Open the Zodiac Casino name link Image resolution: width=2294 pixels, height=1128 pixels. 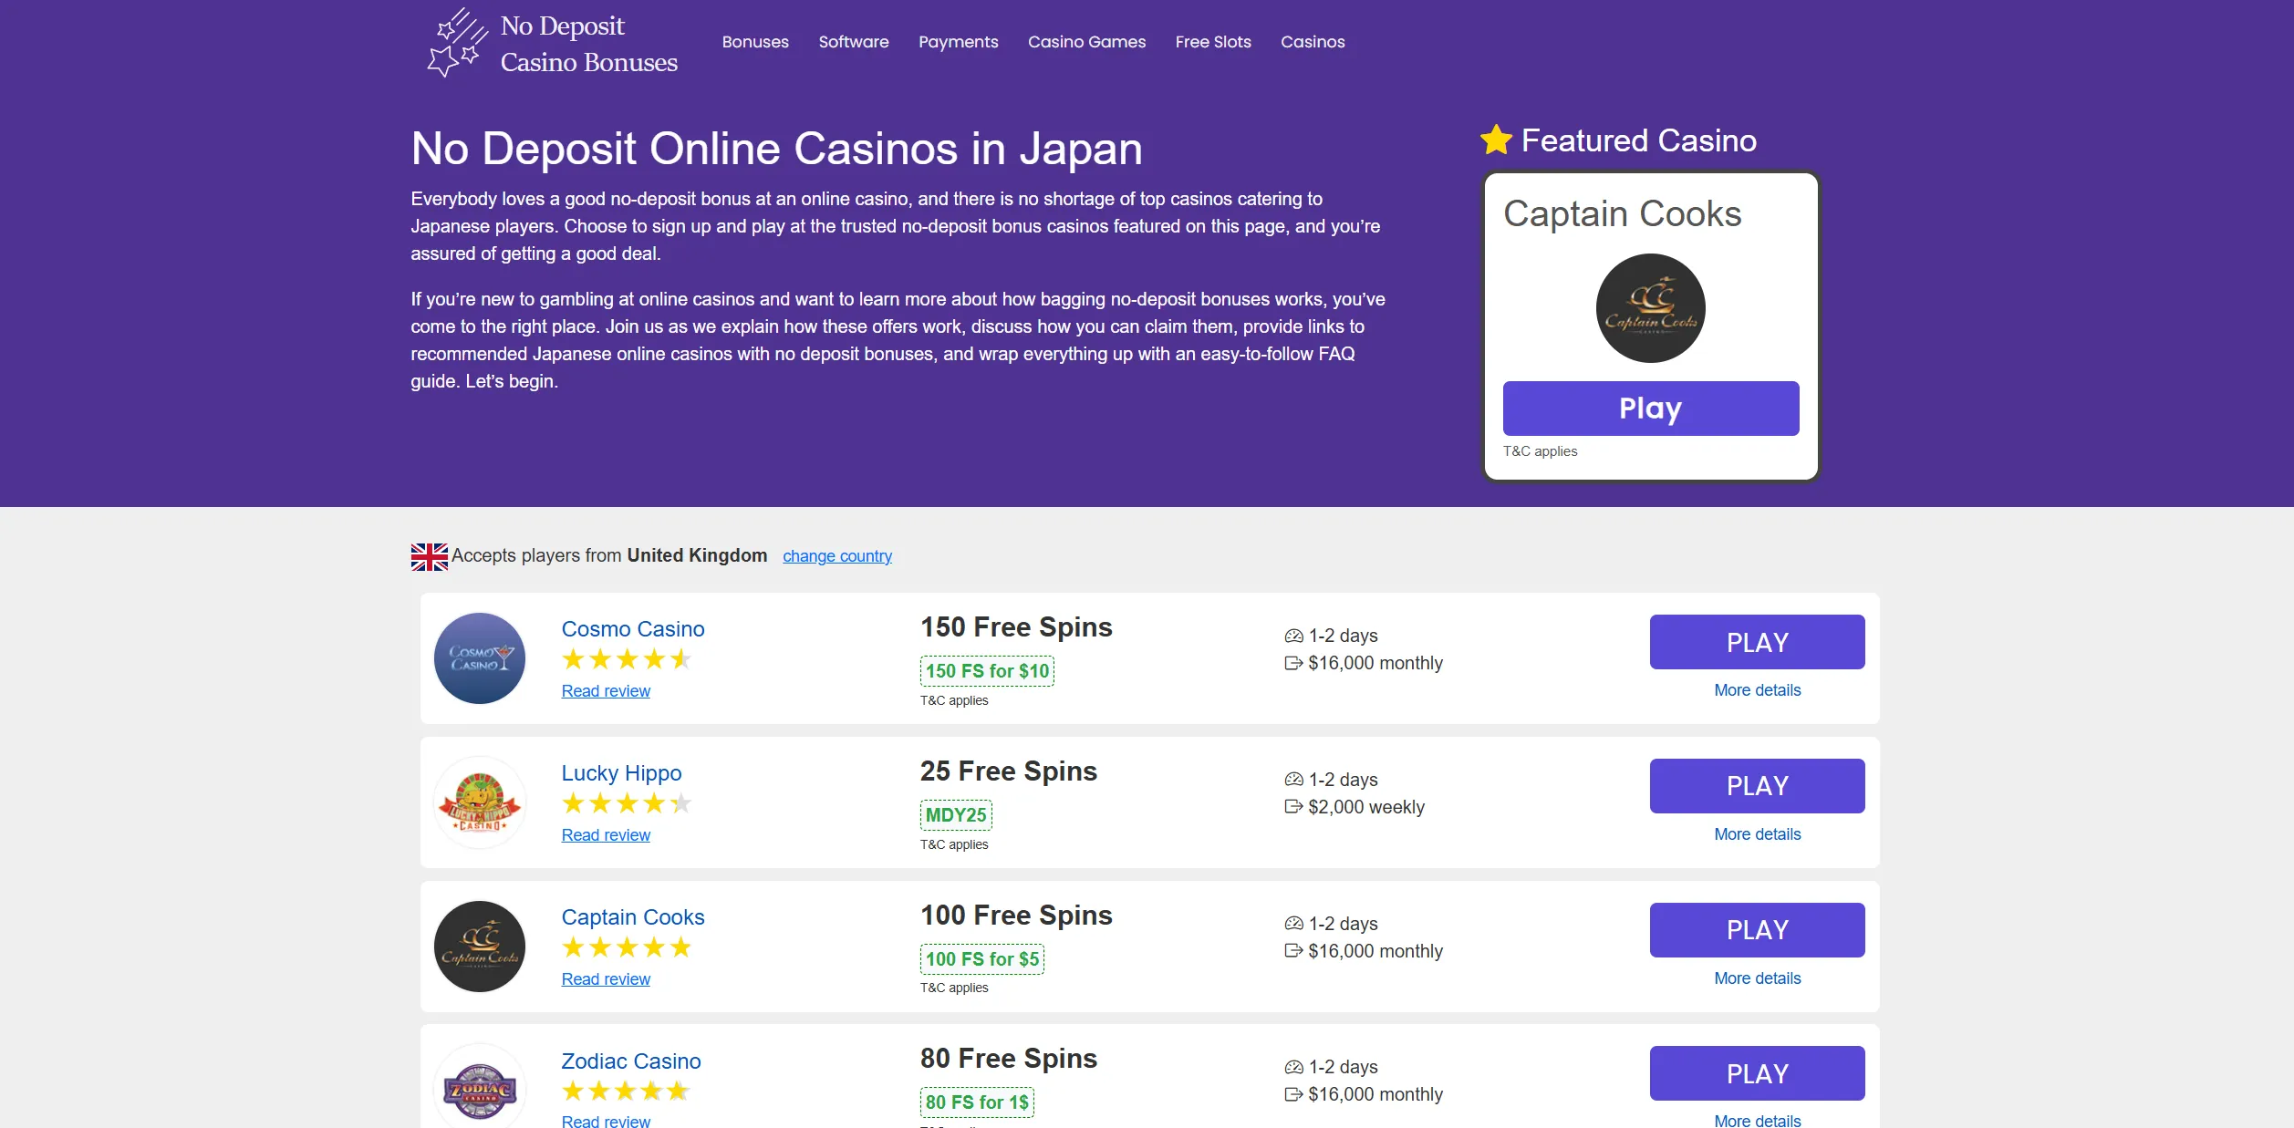(x=630, y=1061)
